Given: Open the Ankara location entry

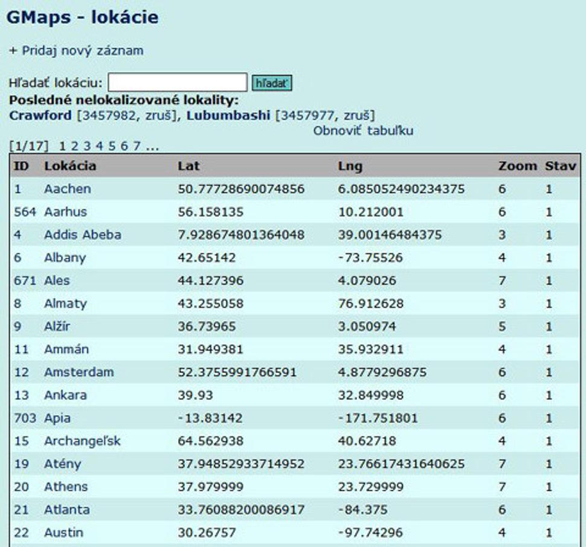Looking at the screenshot, I should pyautogui.click(x=65, y=395).
